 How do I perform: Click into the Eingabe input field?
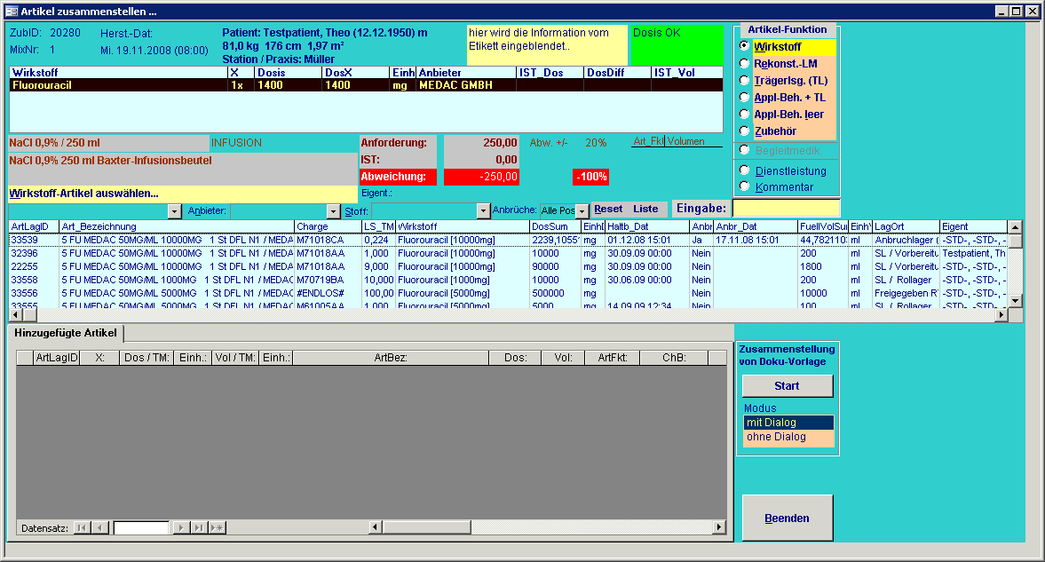(786, 208)
